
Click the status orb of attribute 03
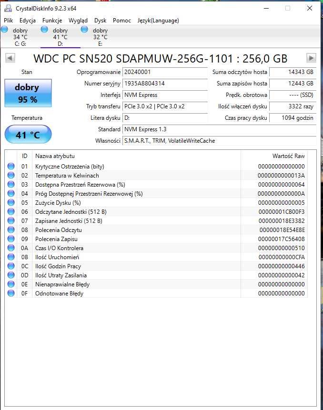[11, 184]
